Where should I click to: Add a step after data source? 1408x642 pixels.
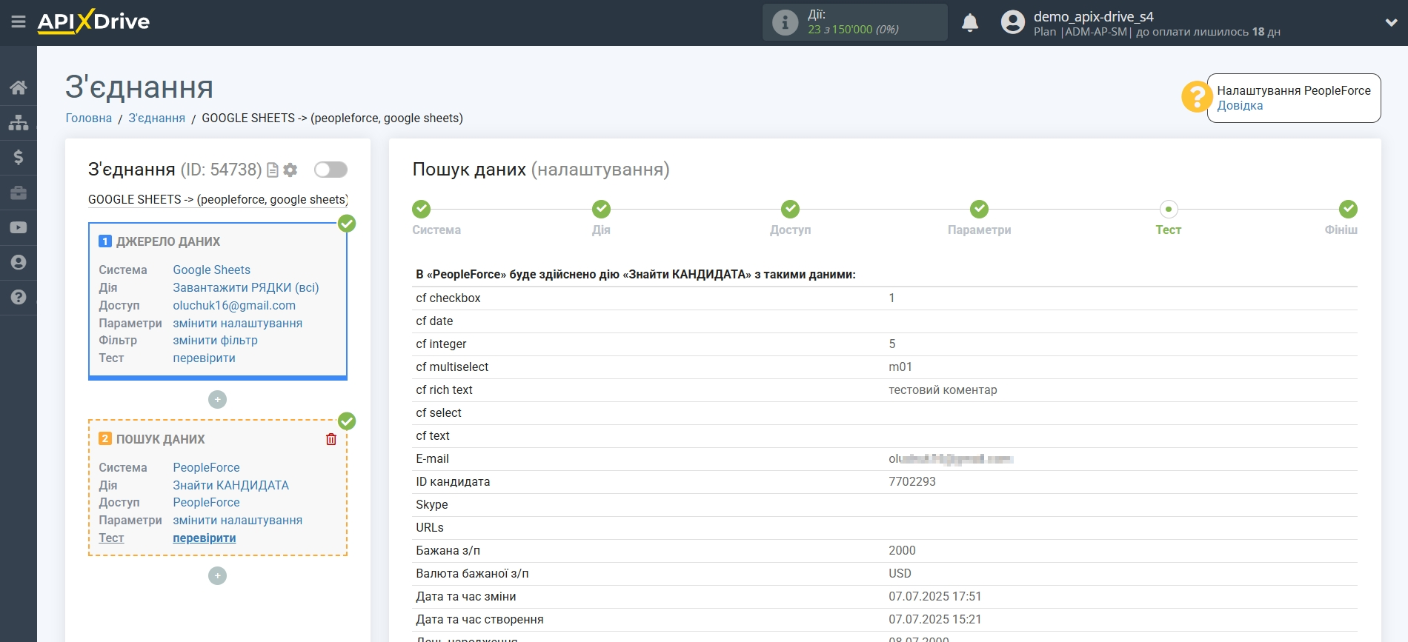tap(217, 400)
